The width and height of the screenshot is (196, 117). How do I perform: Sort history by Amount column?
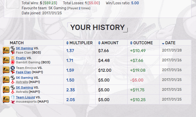pos(108,43)
